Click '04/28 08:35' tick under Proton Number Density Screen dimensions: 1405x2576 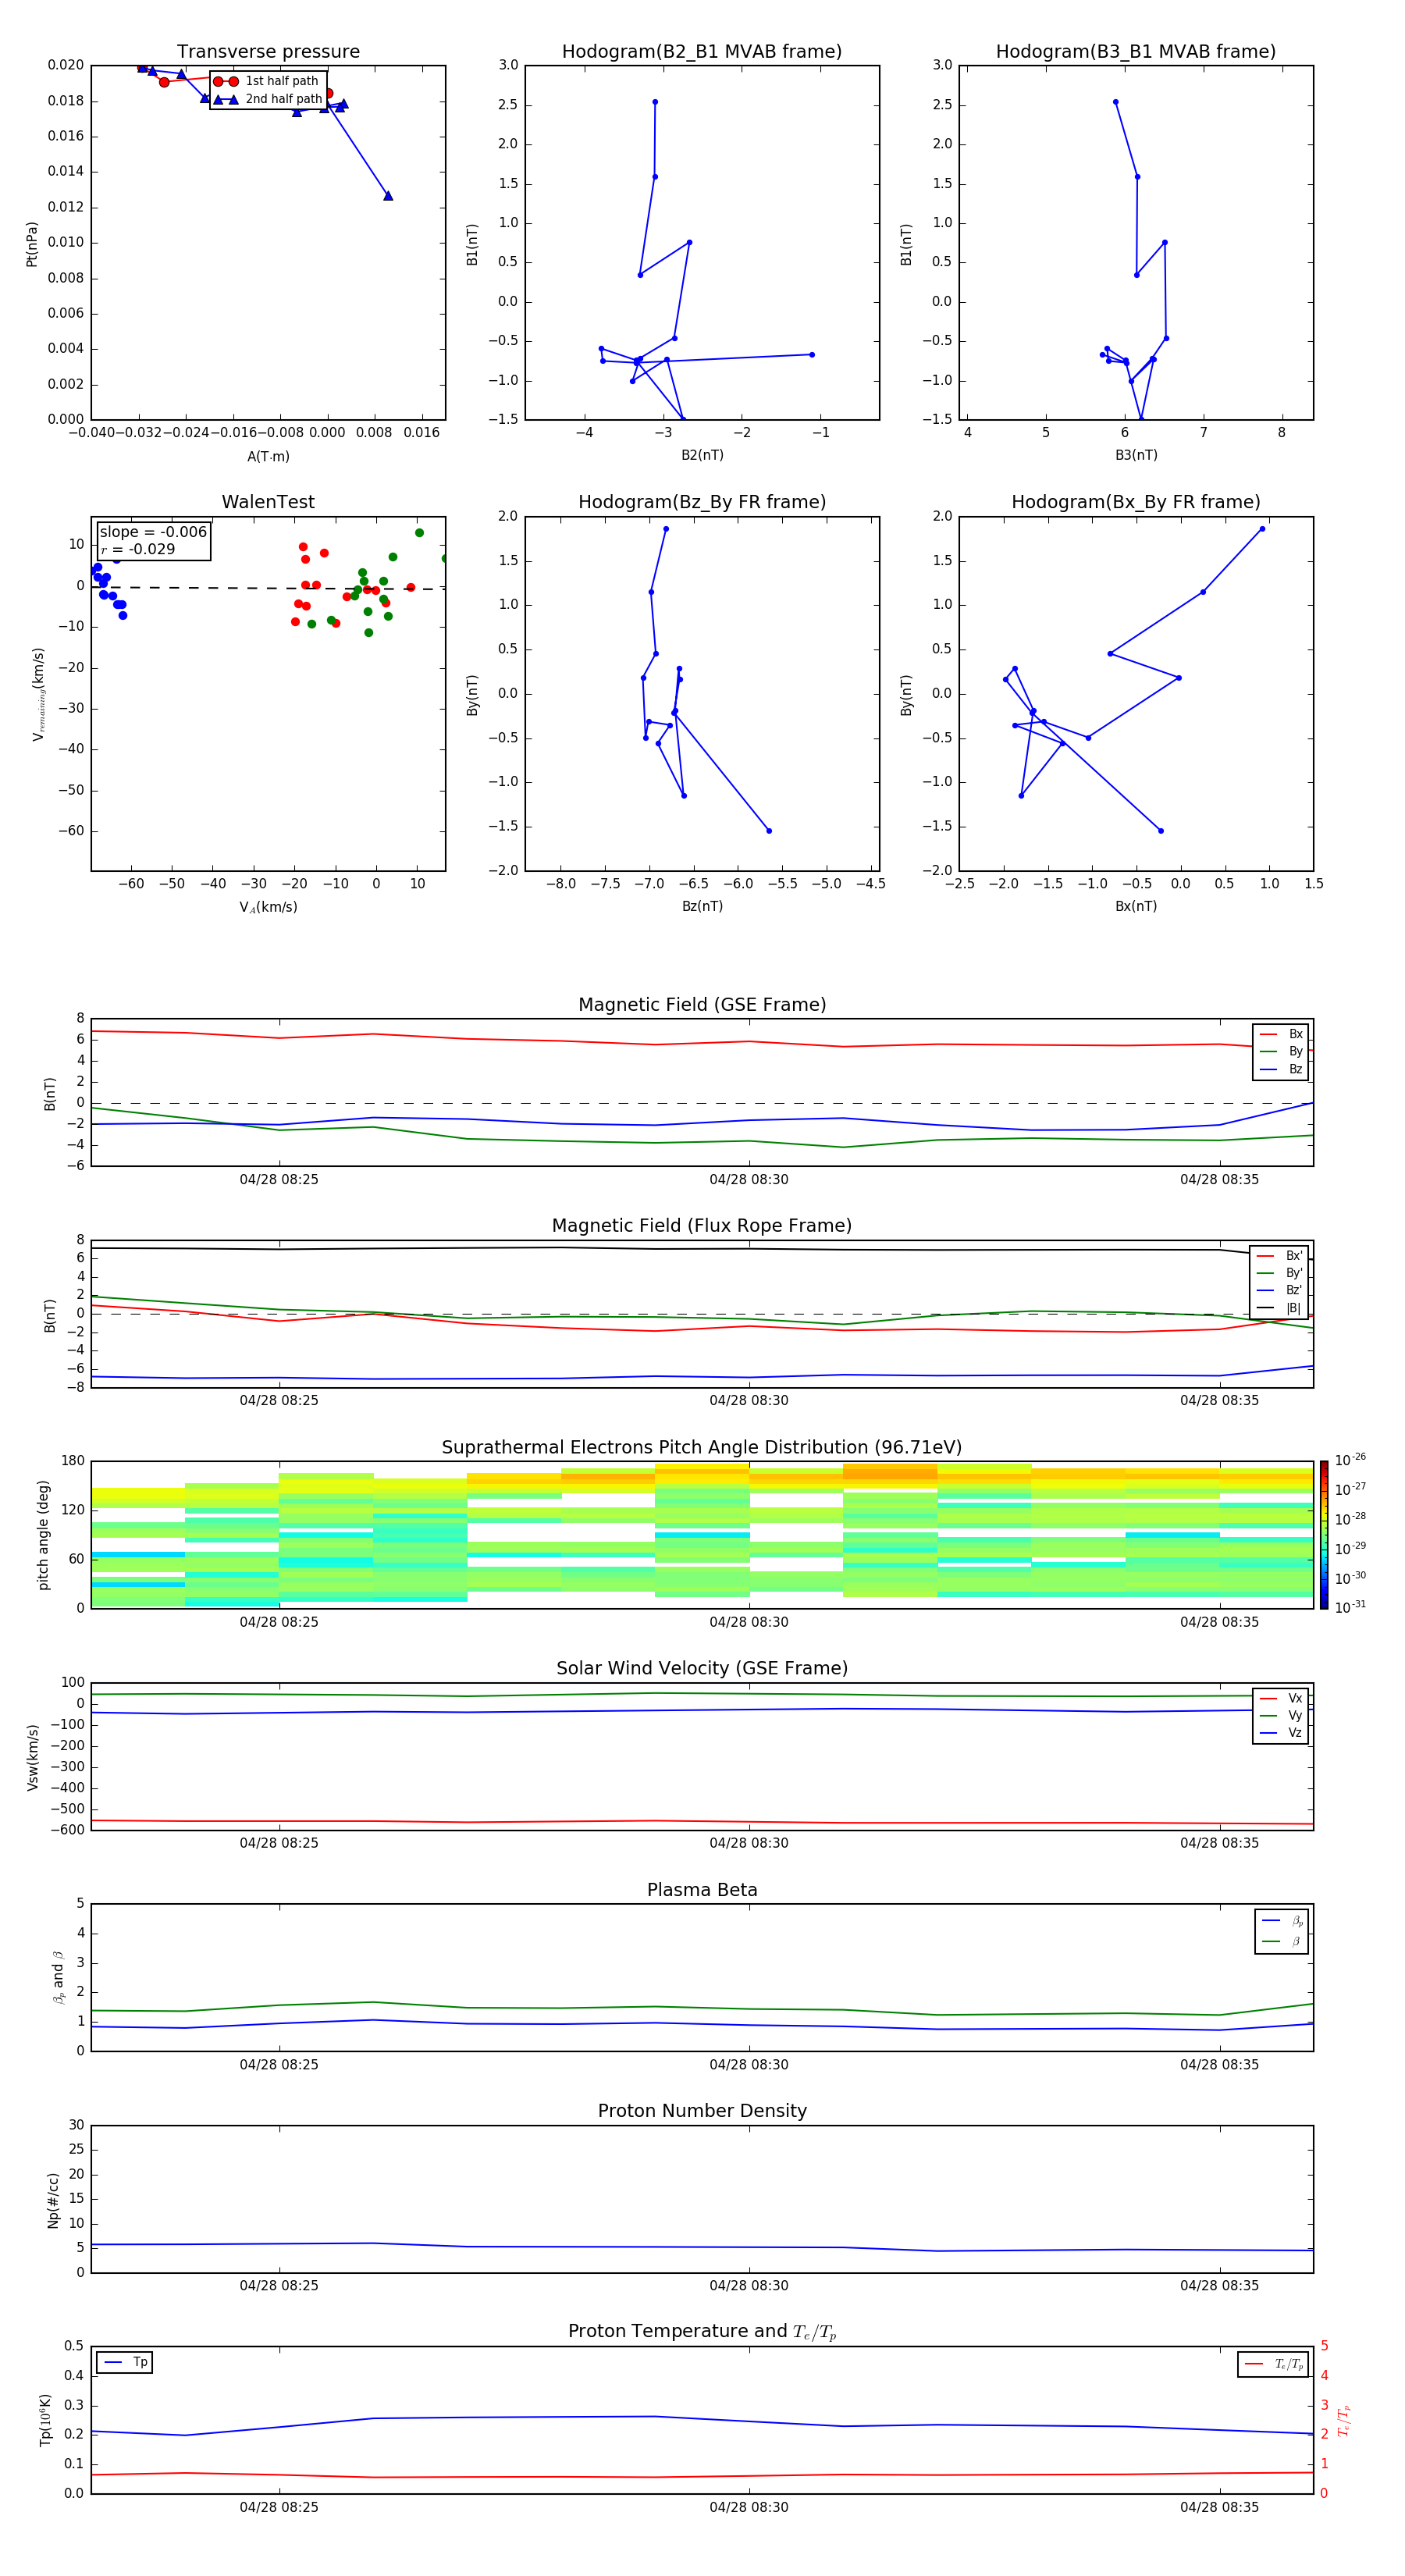[1219, 2285]
